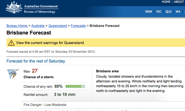Click the Brisbane Forecast page heading
The width and height of the screenshot is (185, 111).
[29, 33]
